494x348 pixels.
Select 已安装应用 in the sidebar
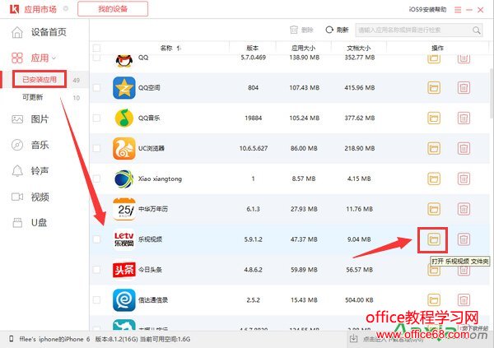40,79
